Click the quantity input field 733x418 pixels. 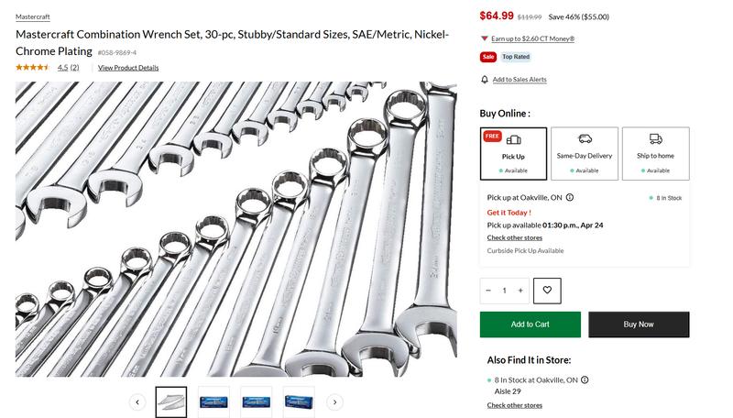[x=504, y=291]
